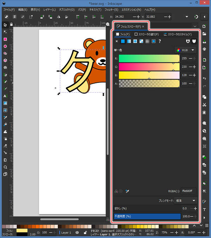
Task: Select the Paint bucket tool
Action: tap(5, 124)
